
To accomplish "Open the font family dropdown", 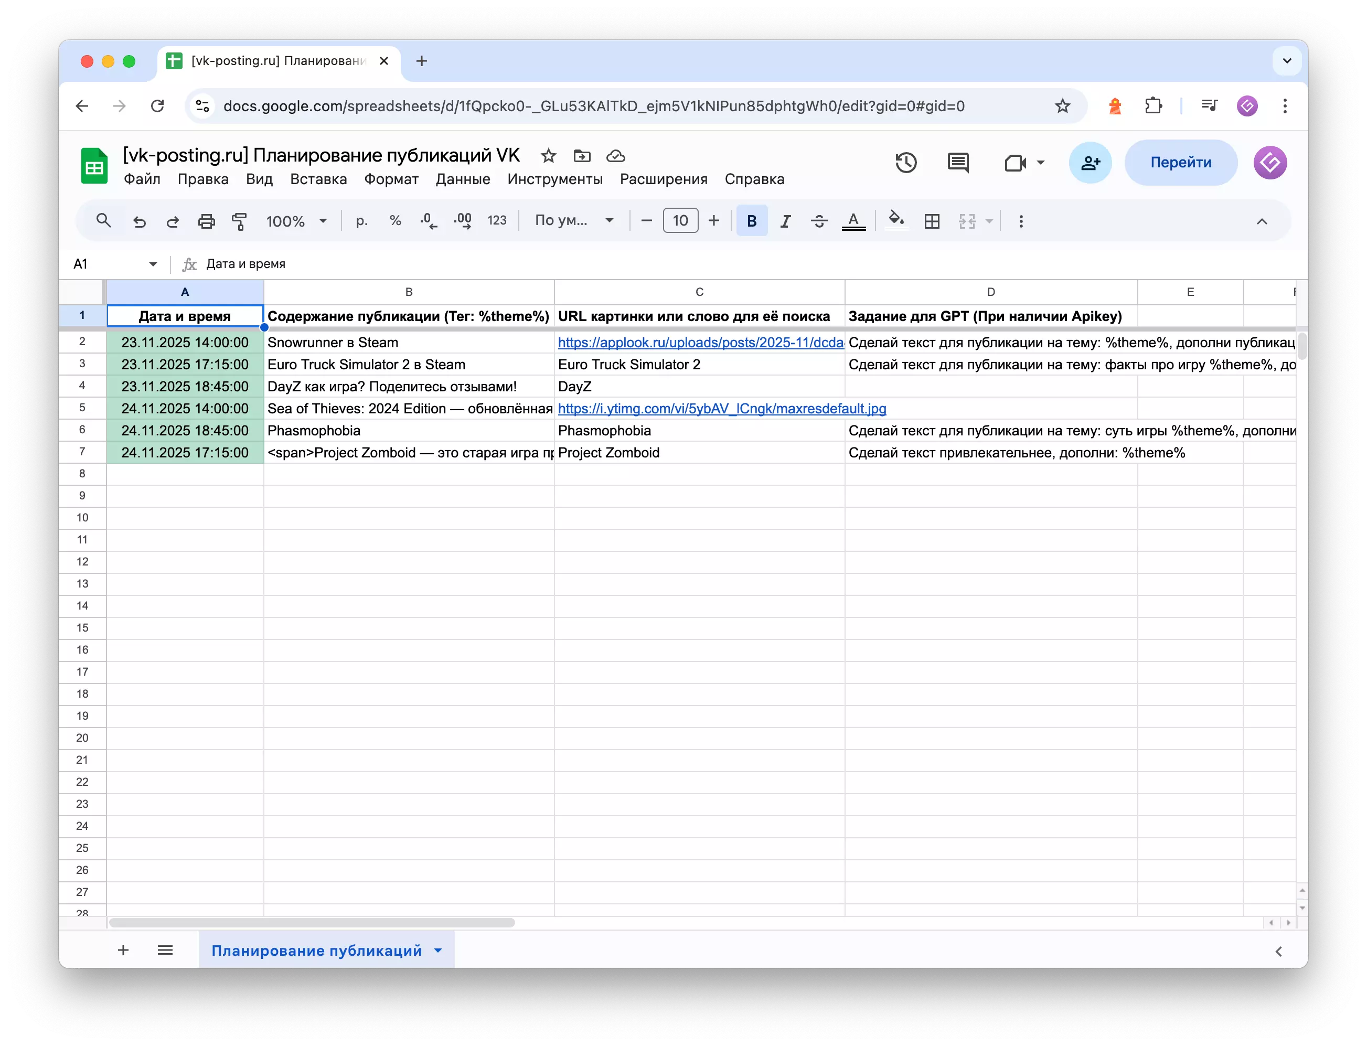I will (x=574, y=220).
